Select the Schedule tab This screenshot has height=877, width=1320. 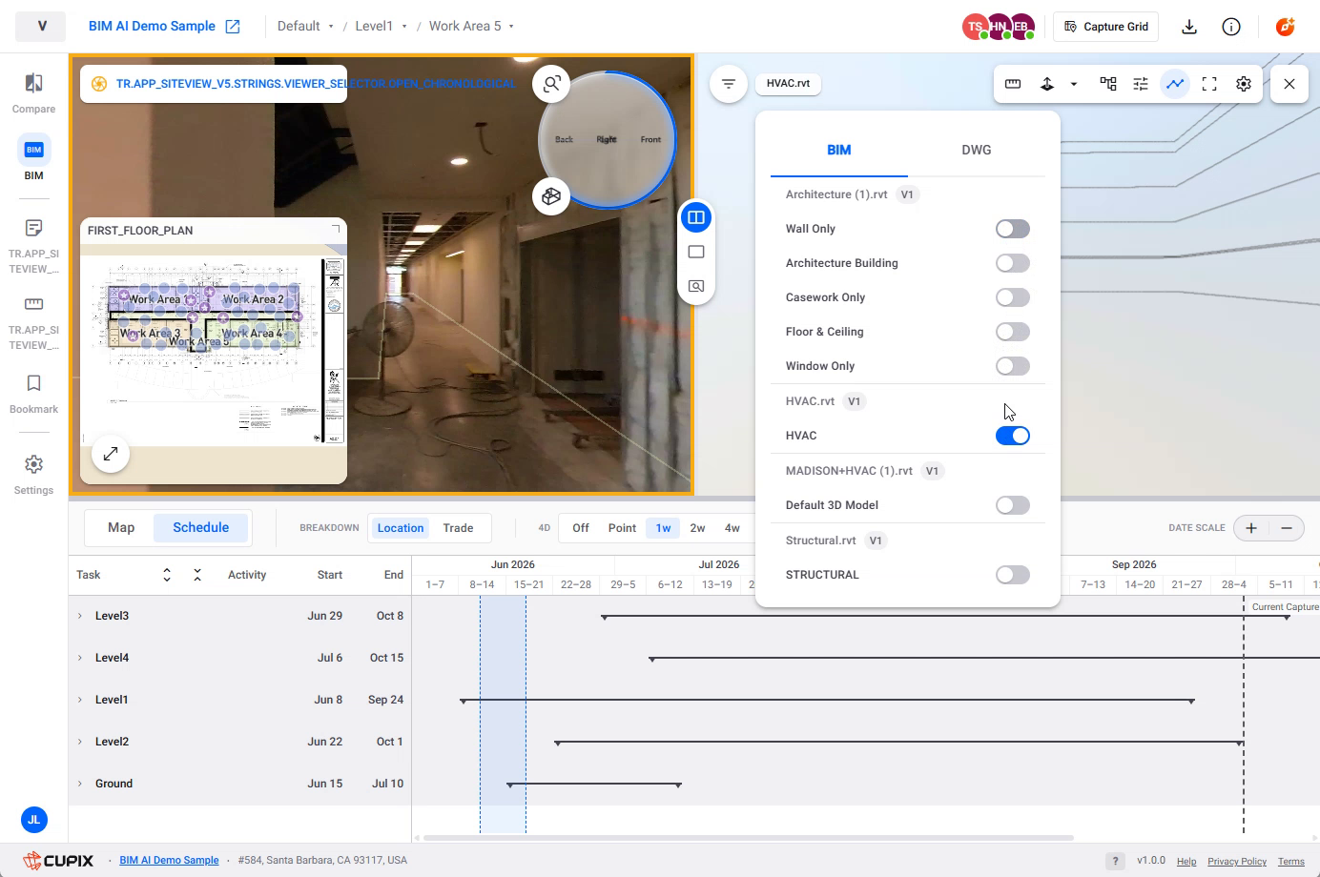[201, 527]
